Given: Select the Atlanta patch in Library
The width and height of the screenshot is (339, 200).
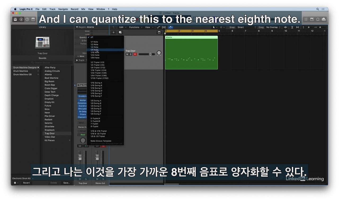Looking at the screenshot, I should point(48,75).
